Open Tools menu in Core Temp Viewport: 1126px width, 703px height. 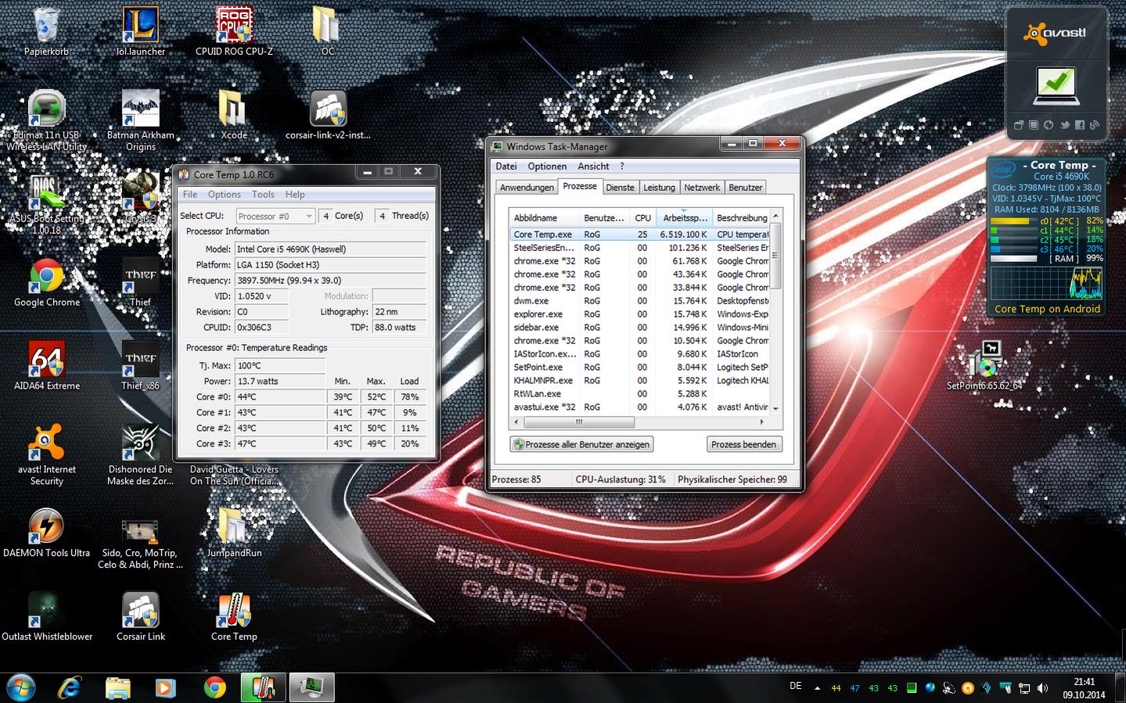point(263,195)
